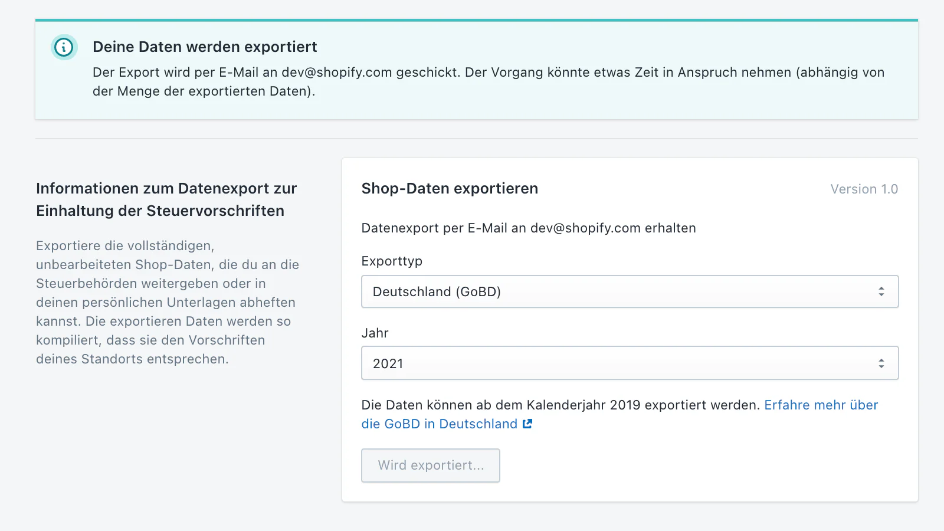Click the banner text Der Export wird per E-Mail
Viewport: 944px width, 531px height.
pos(489,81)
